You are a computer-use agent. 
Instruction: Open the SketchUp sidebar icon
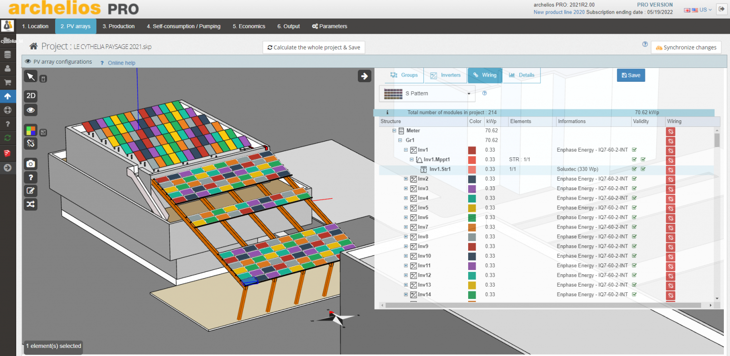click(x=8, y=153)
